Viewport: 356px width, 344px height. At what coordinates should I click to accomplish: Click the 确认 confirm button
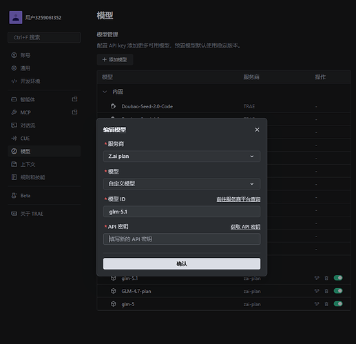pos(182,263)
